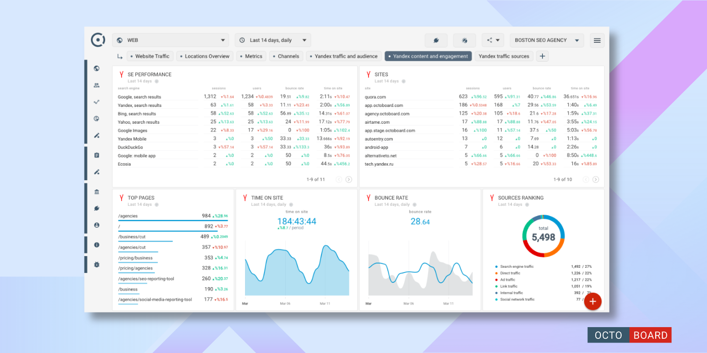
Task: Click the 'Ecosia' search engine row
Action: pyautogui.click(x=234, y=164)
